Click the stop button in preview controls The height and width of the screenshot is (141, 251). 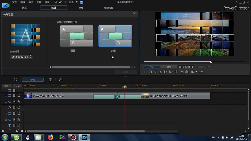(x=150, y=72)
